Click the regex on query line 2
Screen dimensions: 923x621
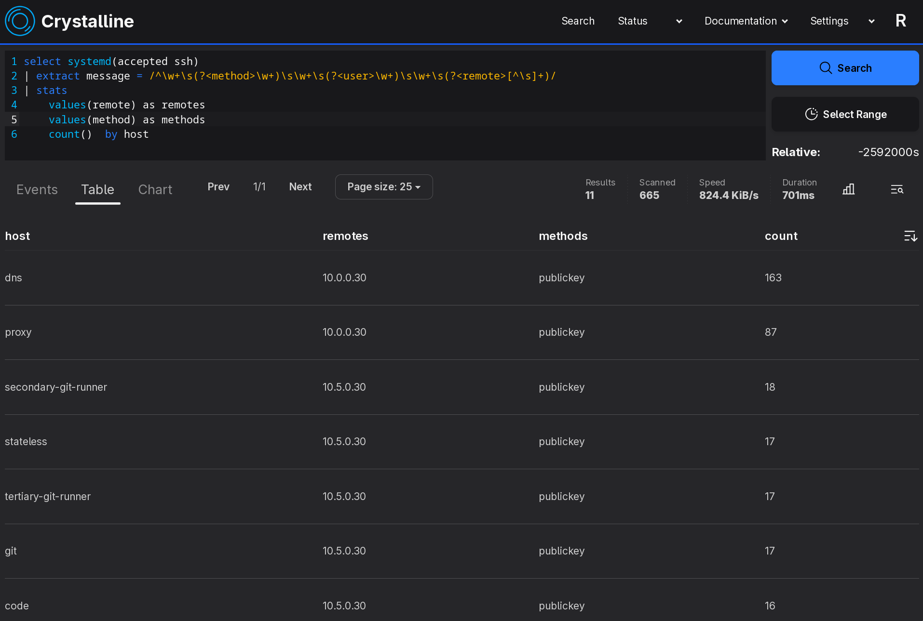click(x=353, y=76)
